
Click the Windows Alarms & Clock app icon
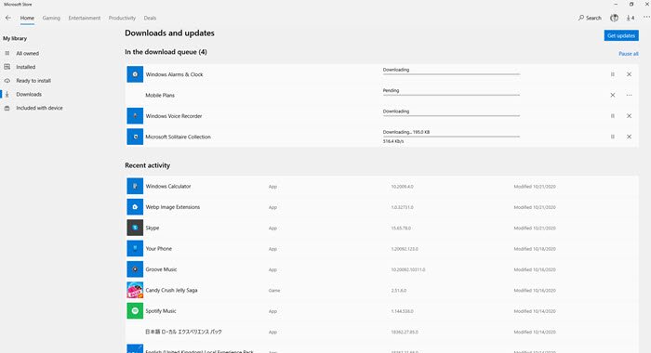[x=135, y=74]
